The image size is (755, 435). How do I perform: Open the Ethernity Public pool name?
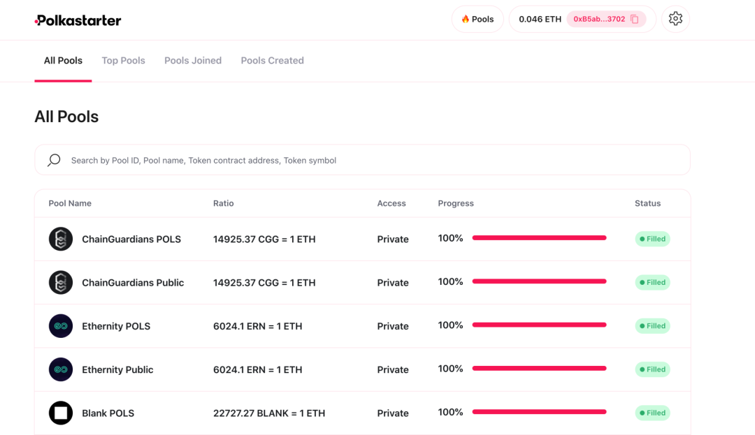coord(117,369)
